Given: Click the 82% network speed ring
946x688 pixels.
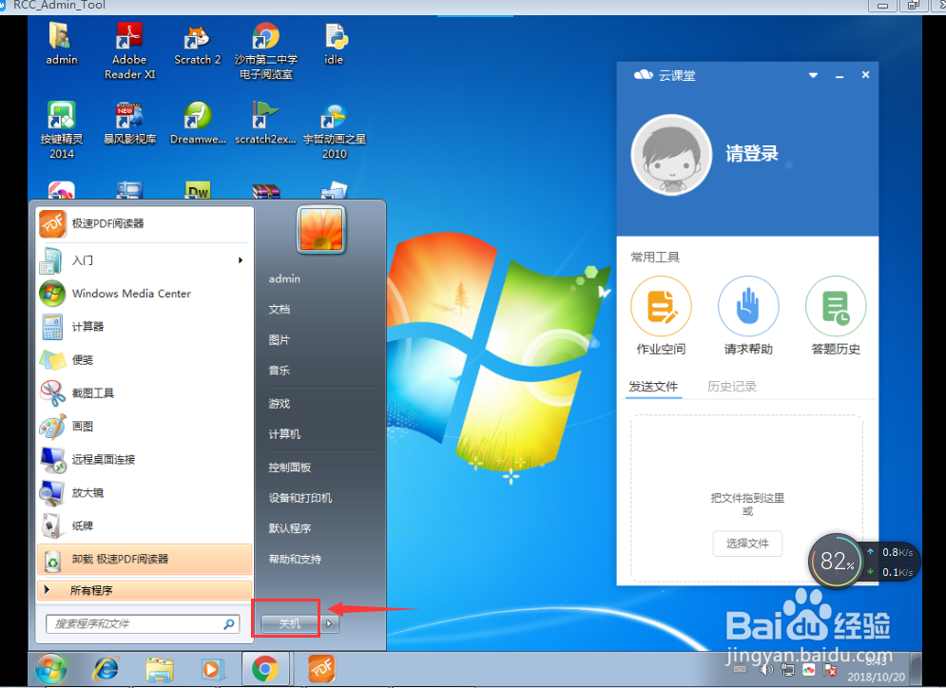Looking at the screenshot, I should click(836, 562).
